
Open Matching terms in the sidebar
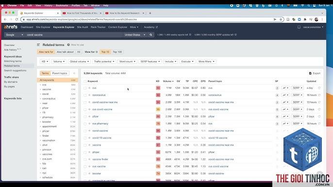[13, 61]
